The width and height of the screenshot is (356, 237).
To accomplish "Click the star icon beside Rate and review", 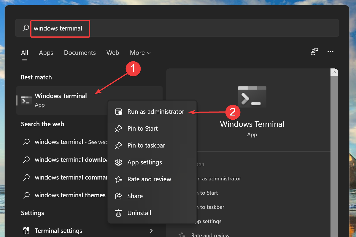I will [x=118, y=179].
